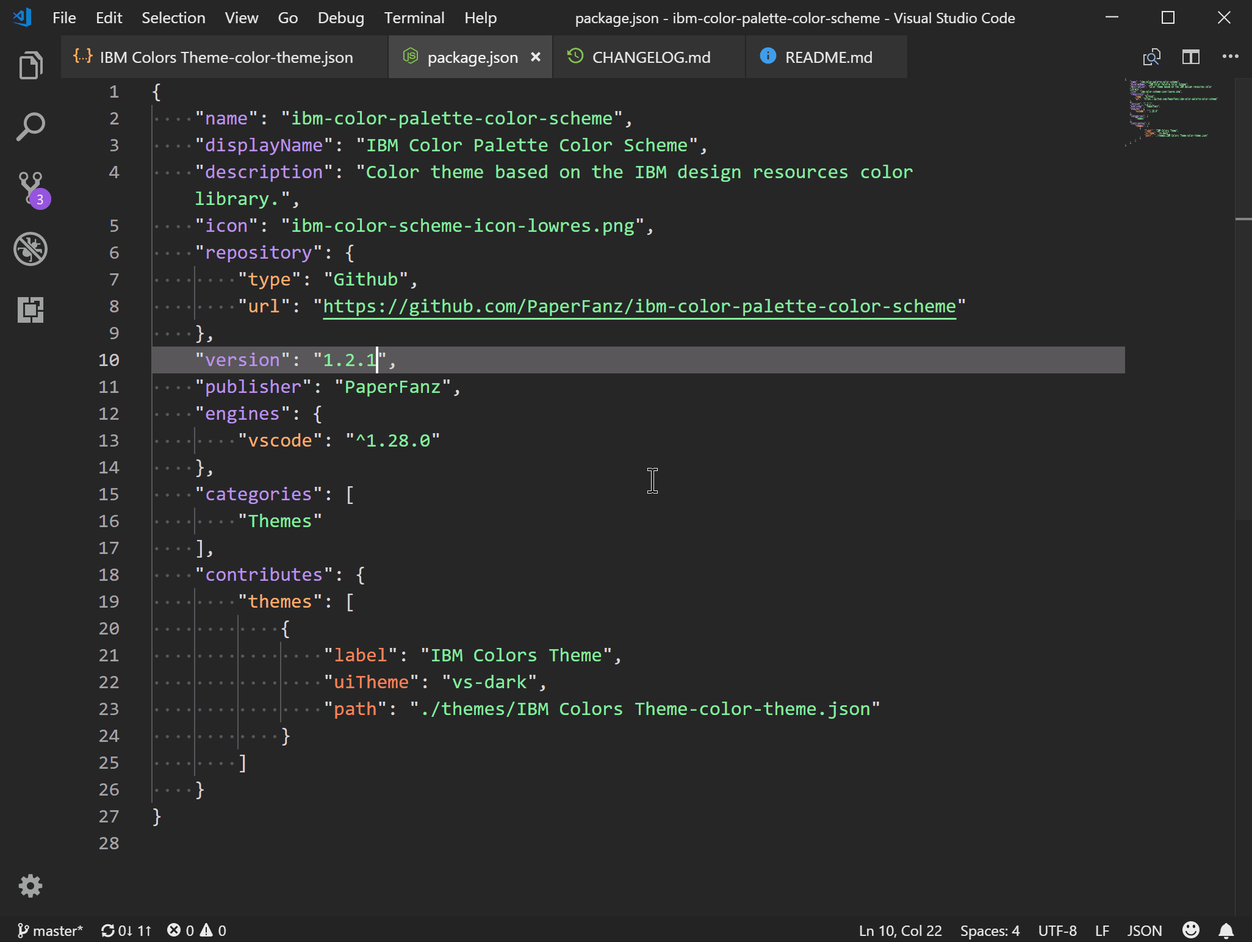Click the feedback smiley in status bar

1190,930
